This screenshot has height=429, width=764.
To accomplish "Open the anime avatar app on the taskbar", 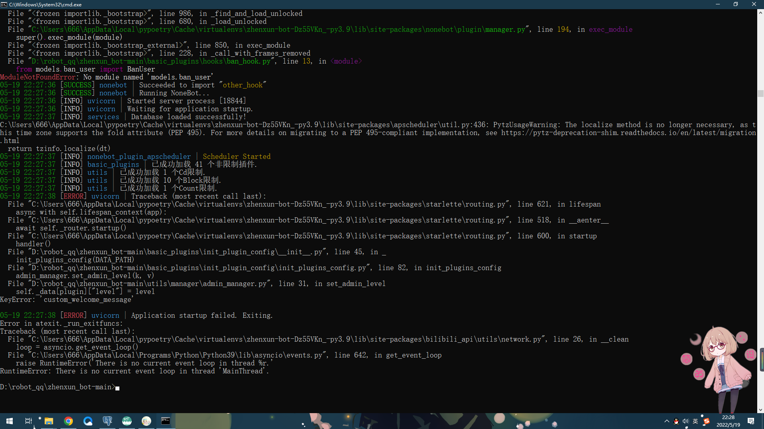I will (x=146, y=421).
